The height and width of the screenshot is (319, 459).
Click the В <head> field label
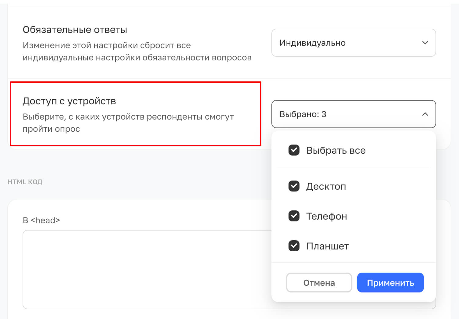[41, 220]
